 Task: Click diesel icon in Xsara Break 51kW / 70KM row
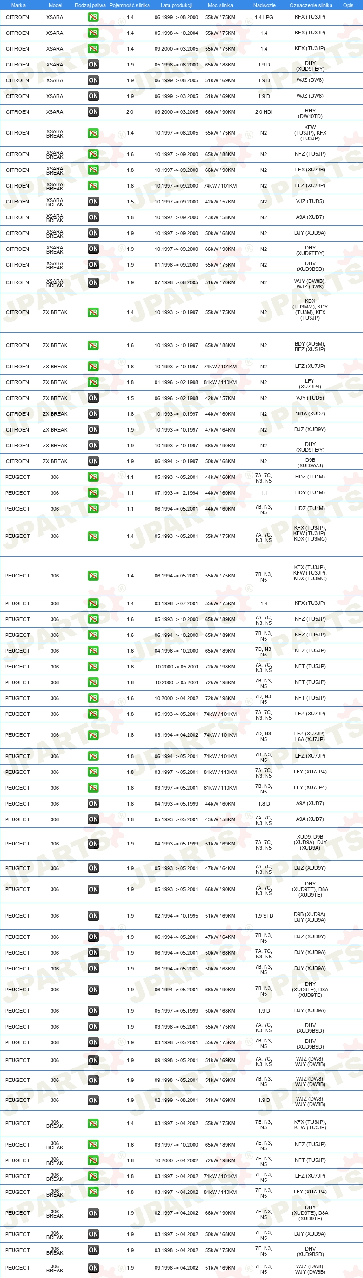coord(93,283)
